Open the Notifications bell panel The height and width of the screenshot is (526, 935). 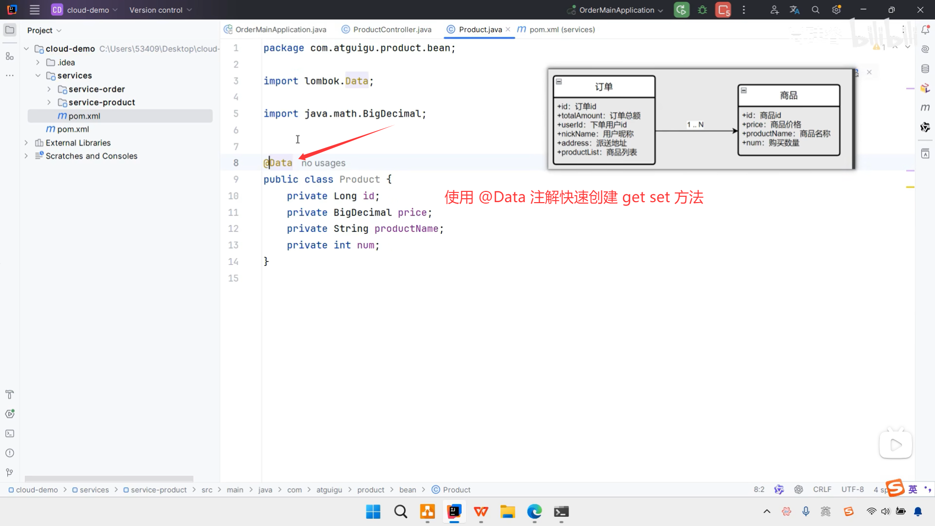(x=925, y=30)
